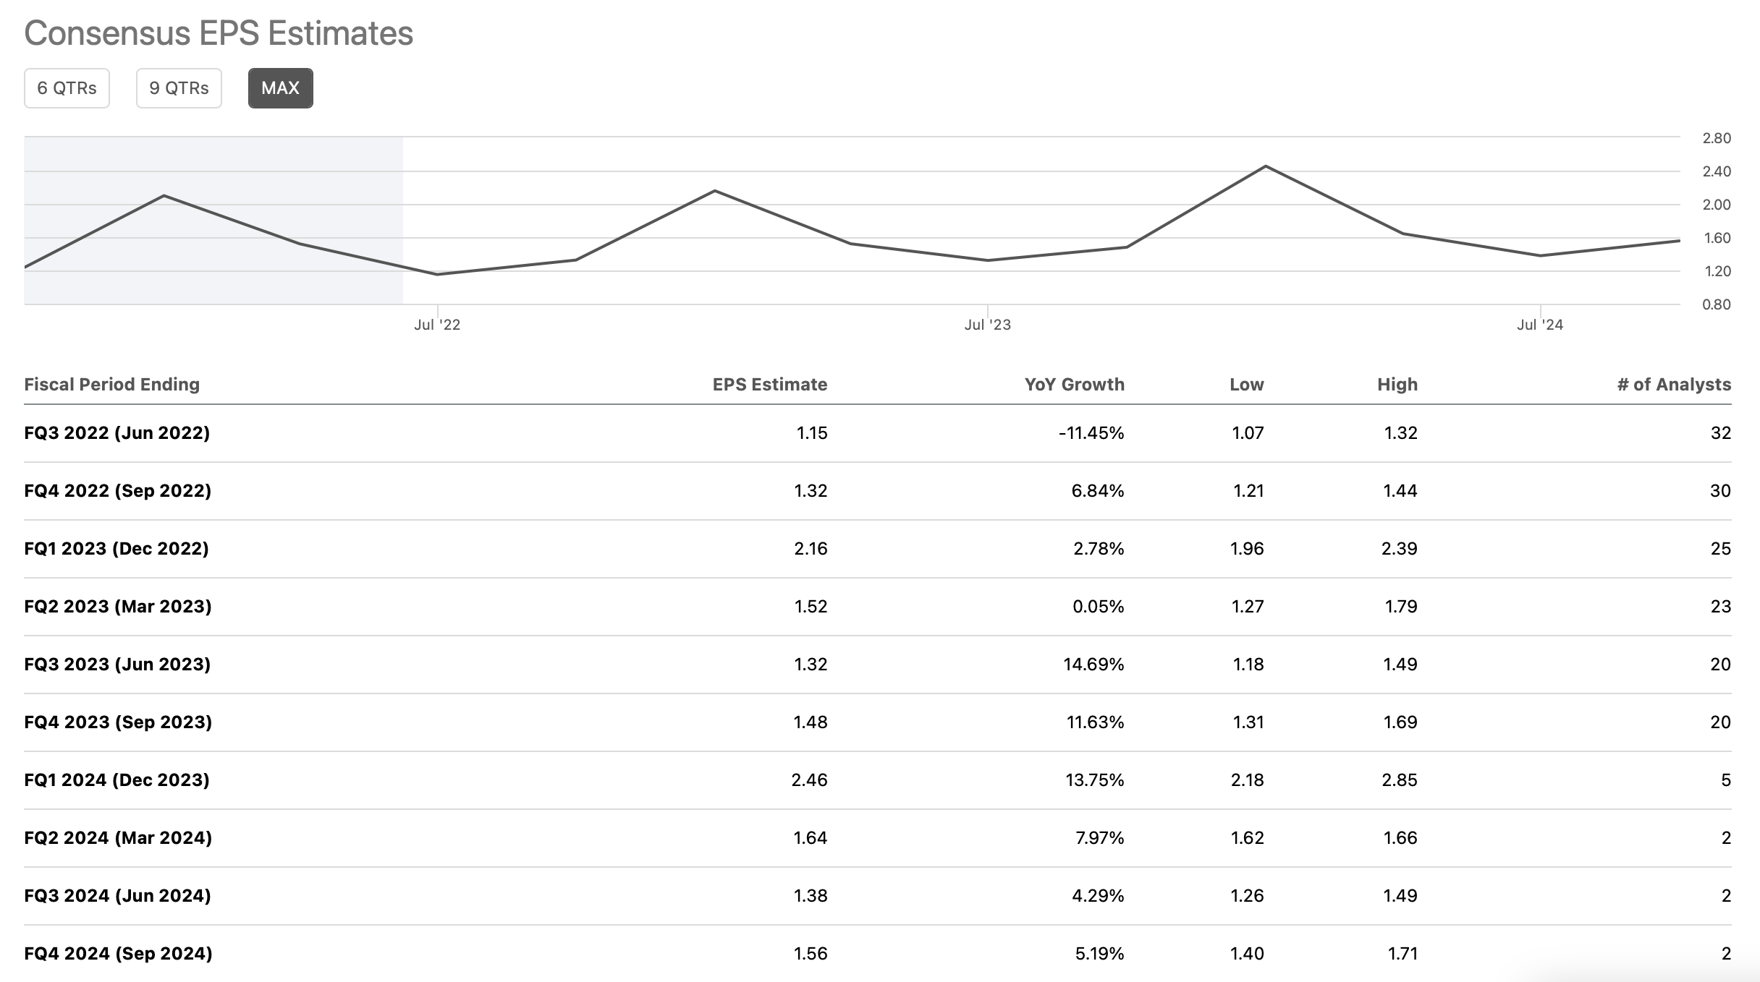Viewport: 1760px width, 982px height.
Task: Select the 9 QTRs view button
Action: coord(179,87)
